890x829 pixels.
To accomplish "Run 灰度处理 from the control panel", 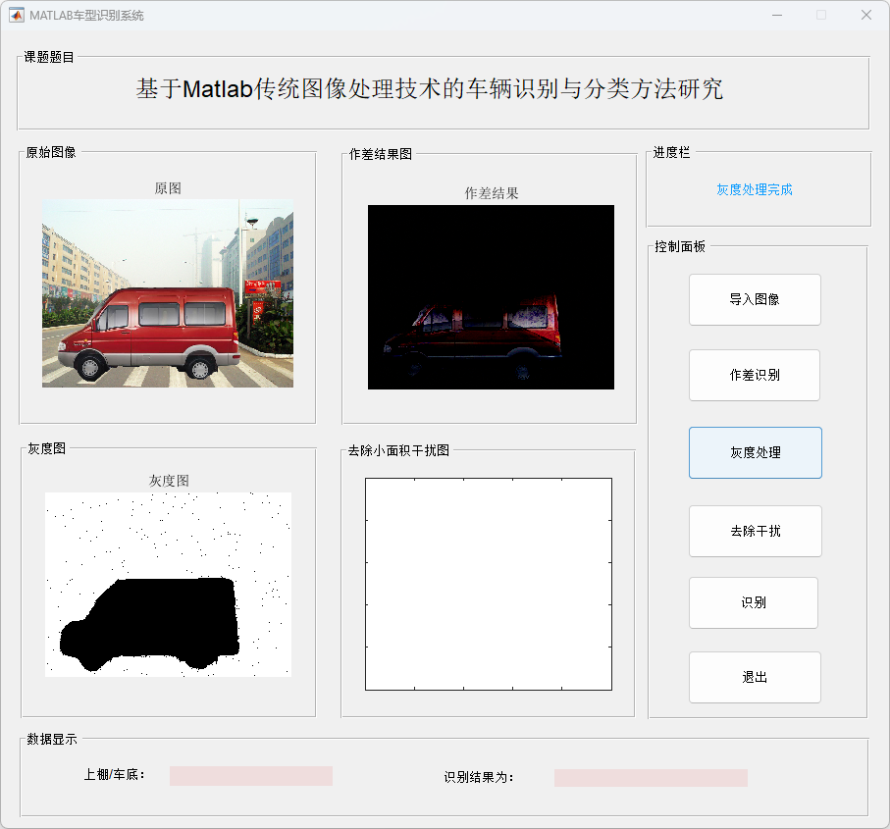I will (755, 452).
